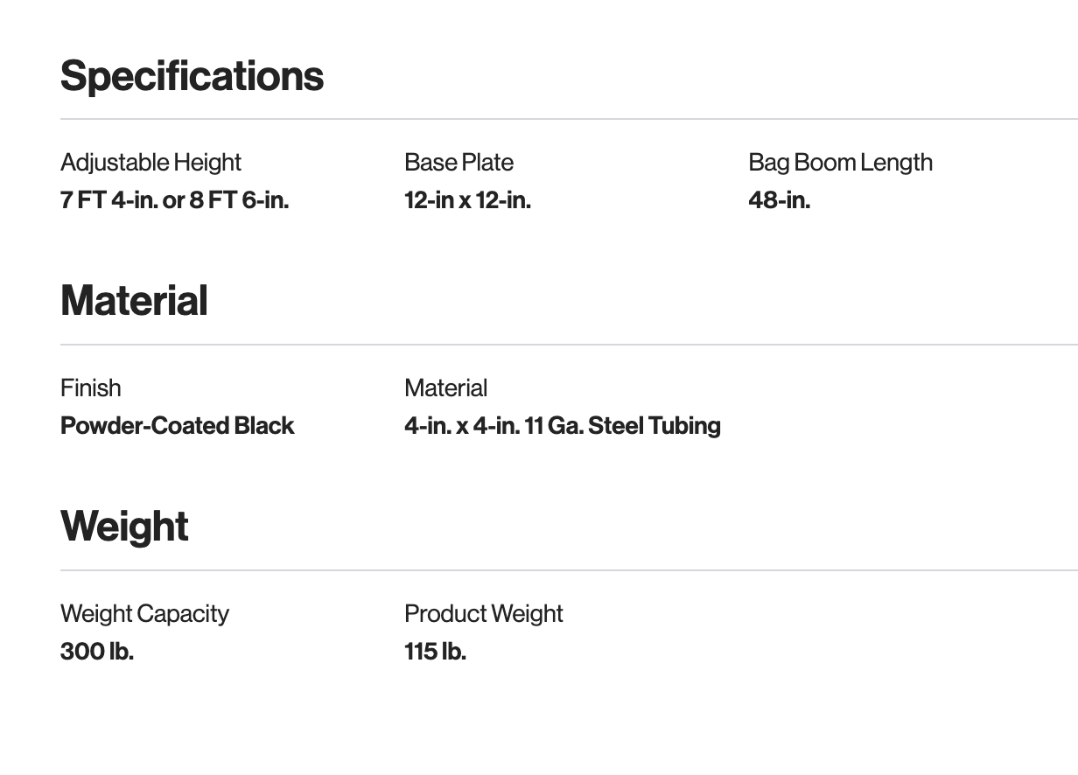Click the divider line below Weight heading

click(x=569, y=570)
